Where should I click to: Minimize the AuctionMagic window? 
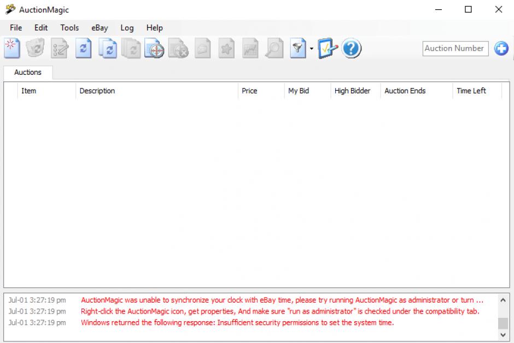(439, 9)
